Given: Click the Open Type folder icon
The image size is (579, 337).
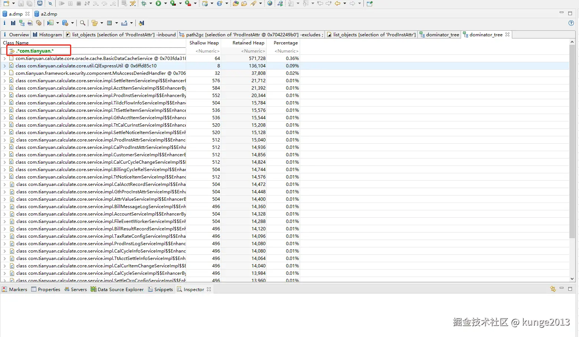Looking at the screenshot, I should [236, 3].
